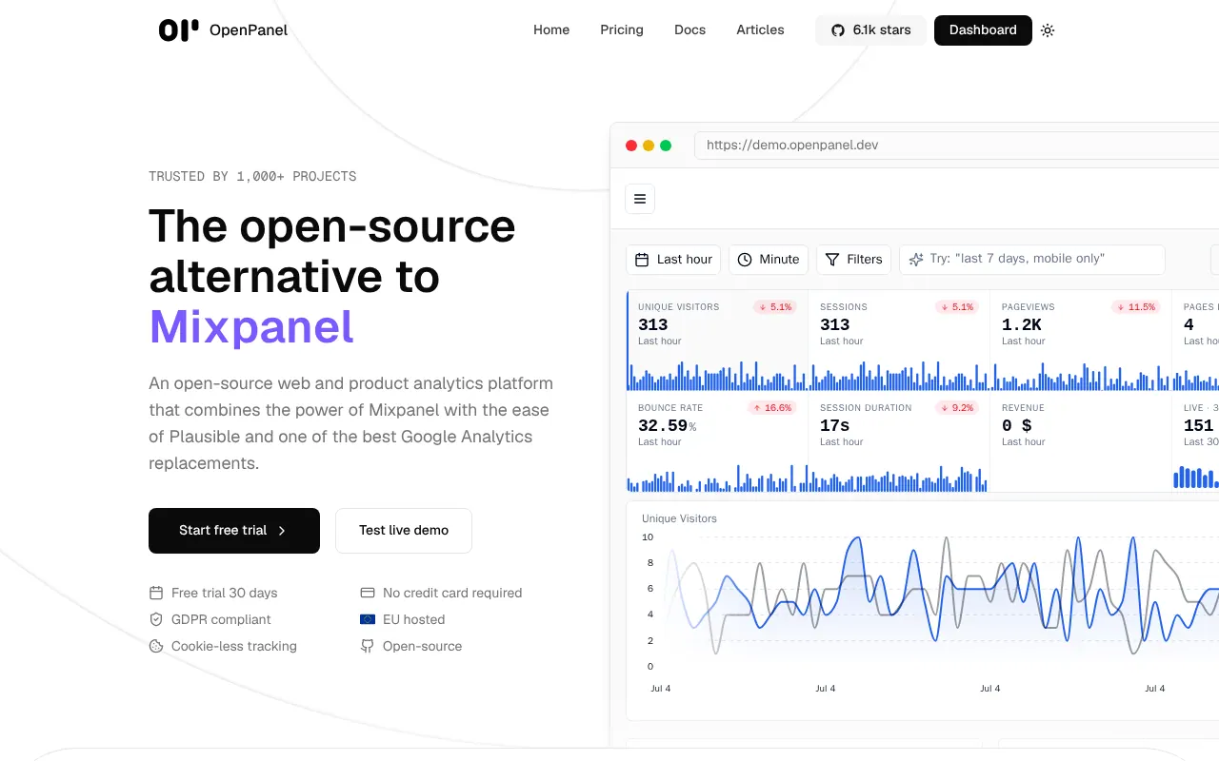
Task: Open the hamburger menu in the demo
Action: click(640, 199)
